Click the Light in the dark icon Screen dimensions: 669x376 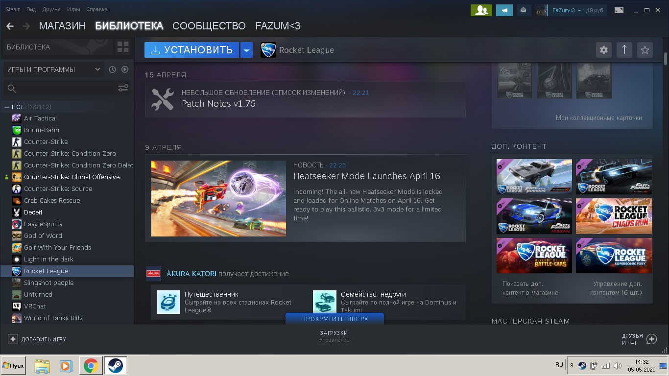coord(16,259)
